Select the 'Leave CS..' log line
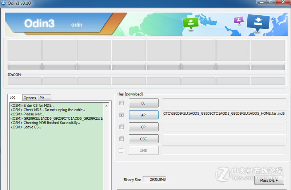This screenshot has height=190, width=291. pos(26,127)
